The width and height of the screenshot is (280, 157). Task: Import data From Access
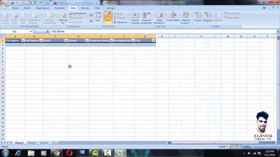coord(6,18)
